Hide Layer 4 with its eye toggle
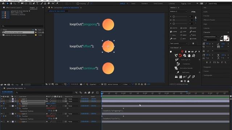This screenshot has width=232, height=130. tap(1, 101)
